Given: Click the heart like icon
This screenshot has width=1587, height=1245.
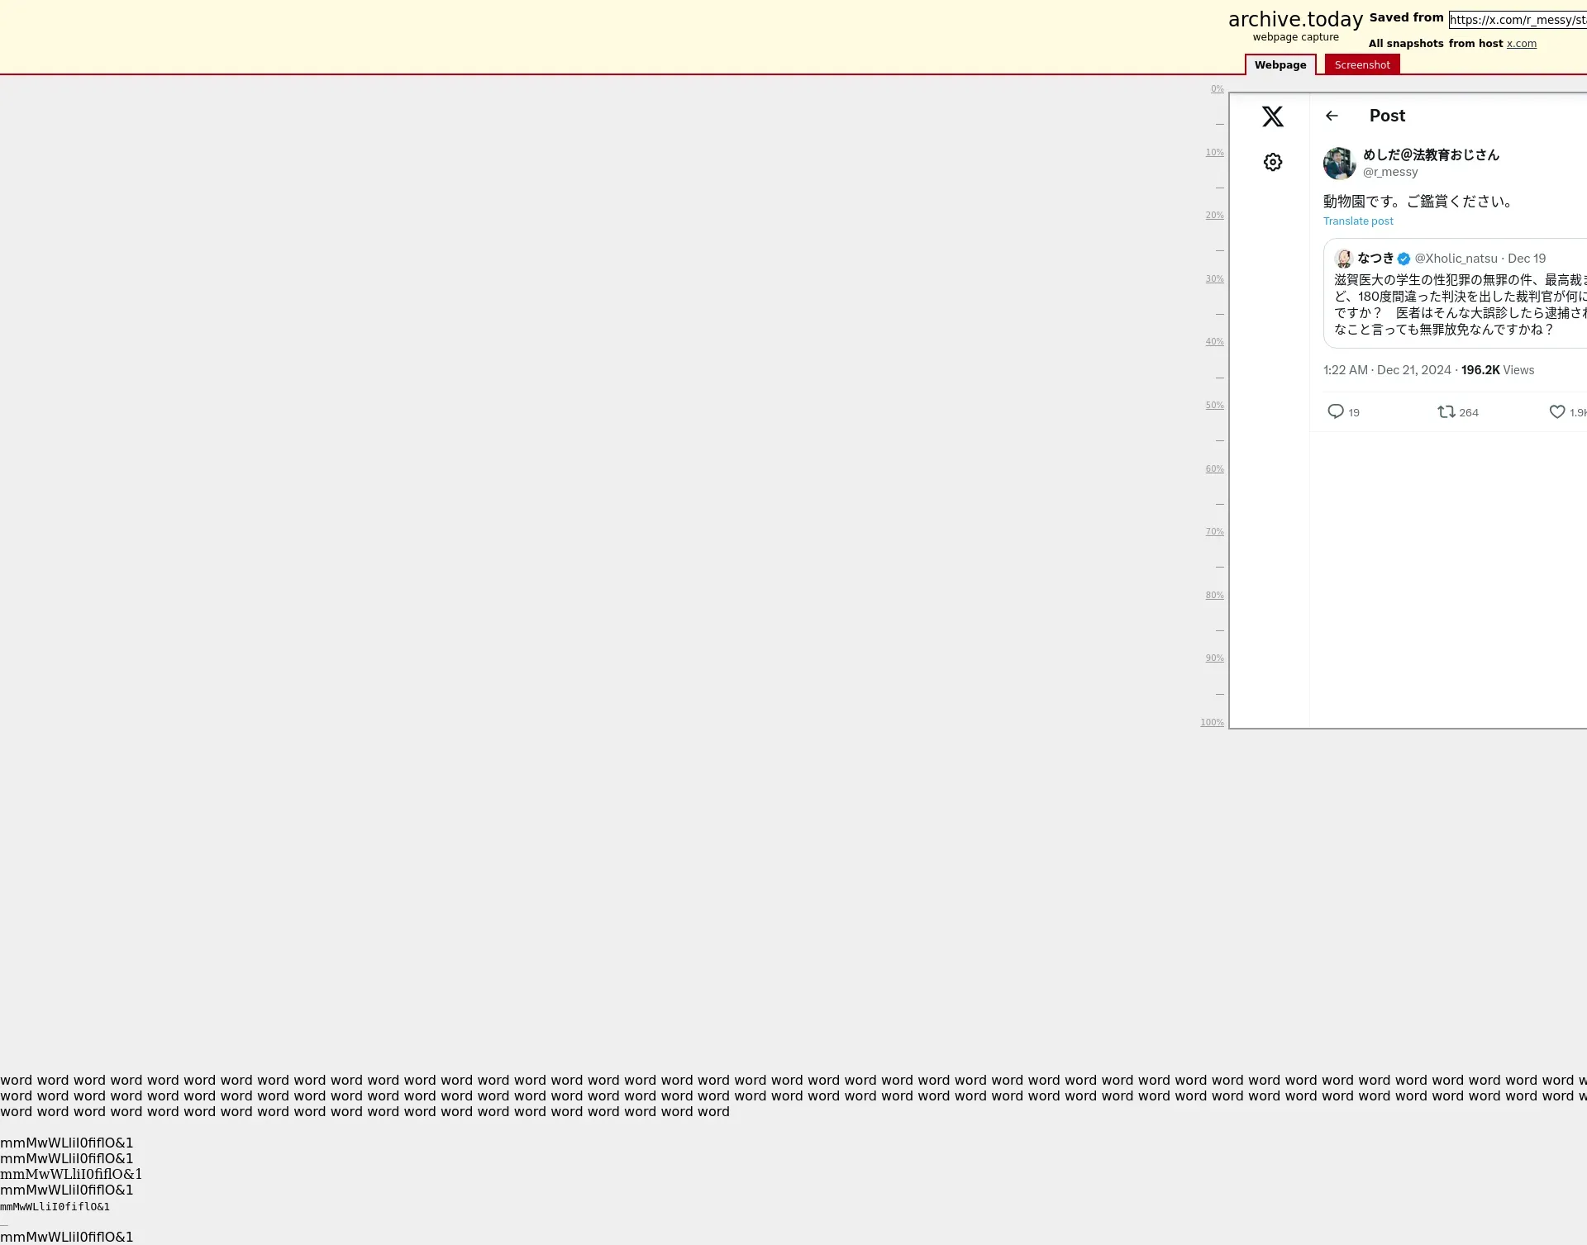Looking at the screenshot, I should [1556, 411].
